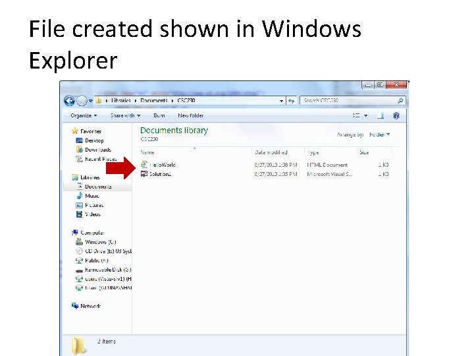Open the Arrange by Folder dropdown
The image size is (474, 356).
380,134
